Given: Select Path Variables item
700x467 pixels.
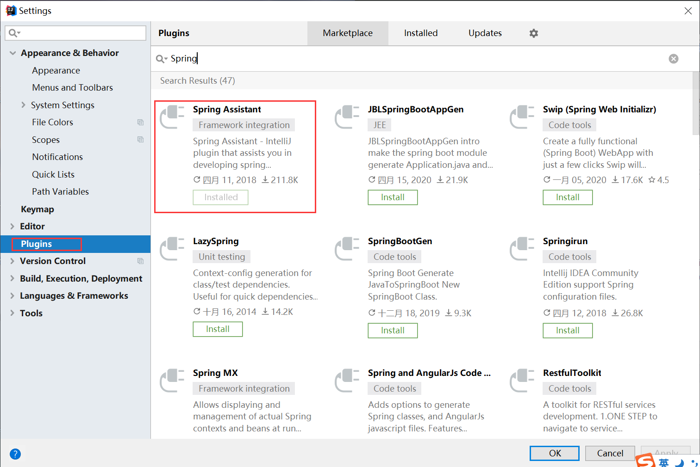Looking at the screenshot, I should pos(60,192).
